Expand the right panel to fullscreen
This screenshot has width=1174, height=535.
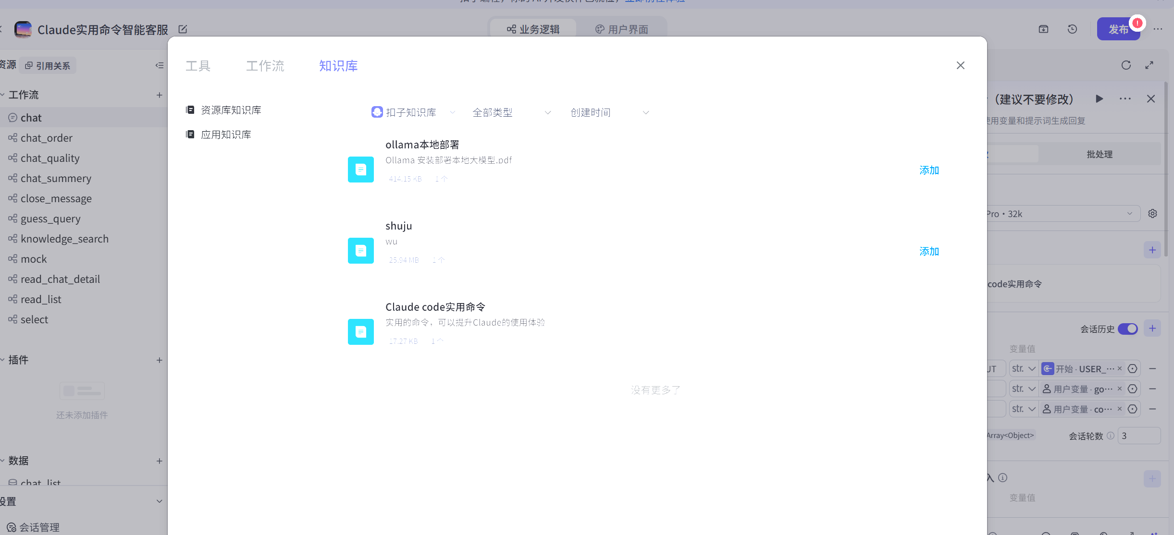click(1149, 65)
